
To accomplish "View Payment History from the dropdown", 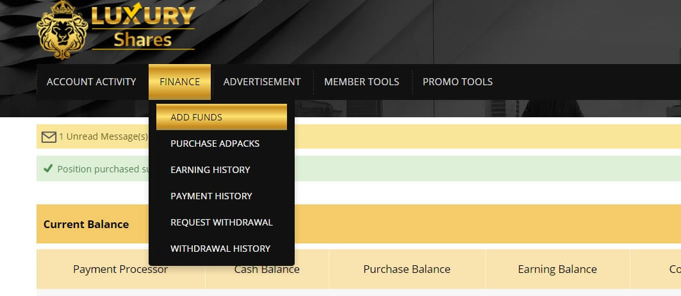I will point(211,196).
